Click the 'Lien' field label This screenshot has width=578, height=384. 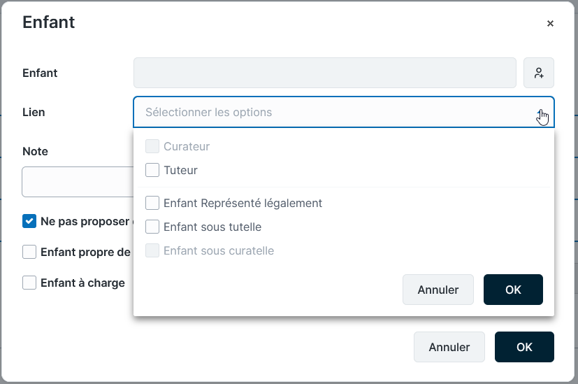(34, 113)
